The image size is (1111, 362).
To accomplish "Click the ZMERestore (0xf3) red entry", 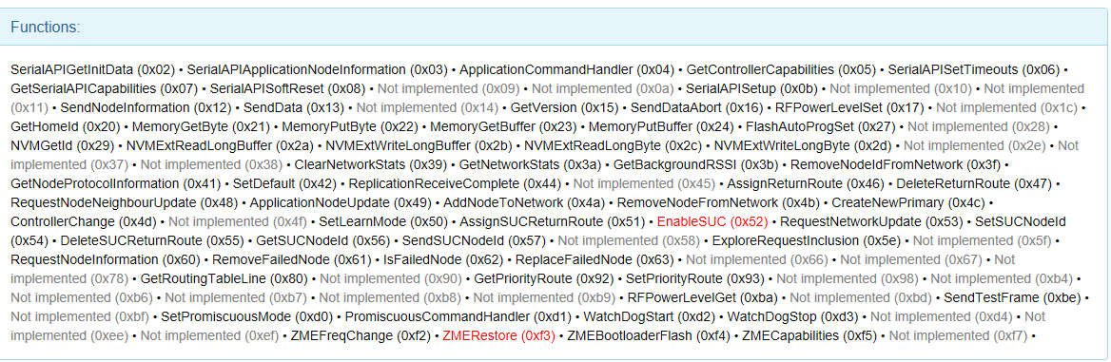I will point(498,334).
